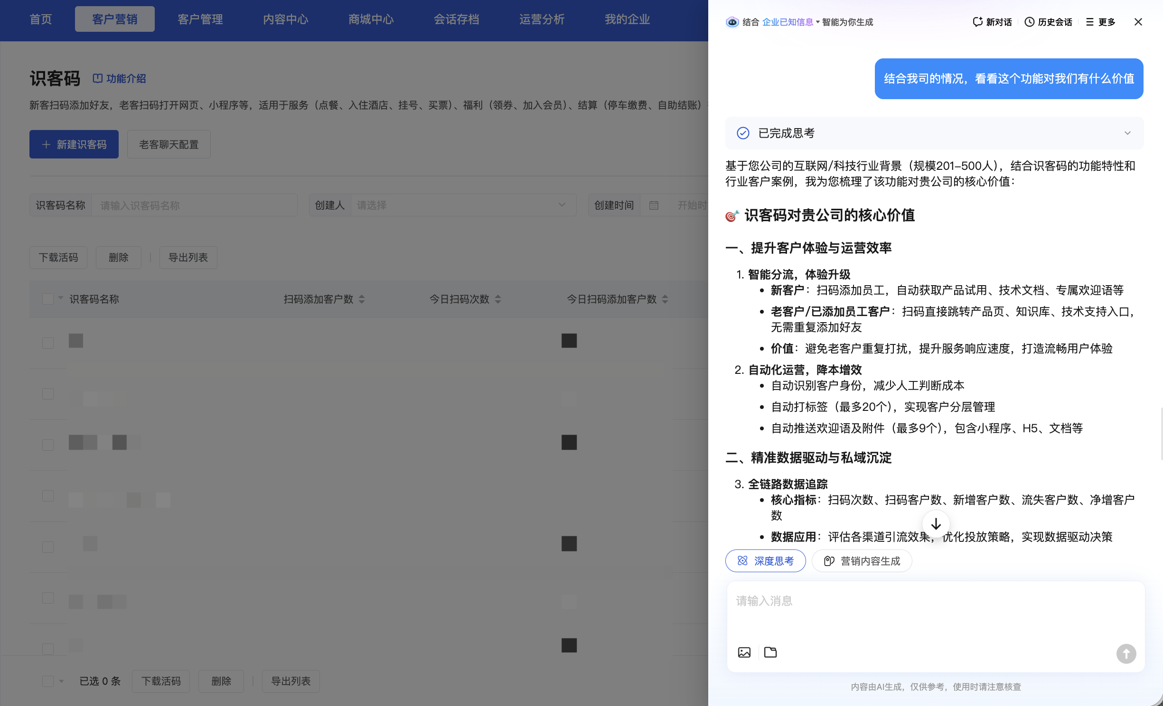Attach a file via the folder icon
The width and height of the screenshot is (1163, 706).
tap(770, 652)
